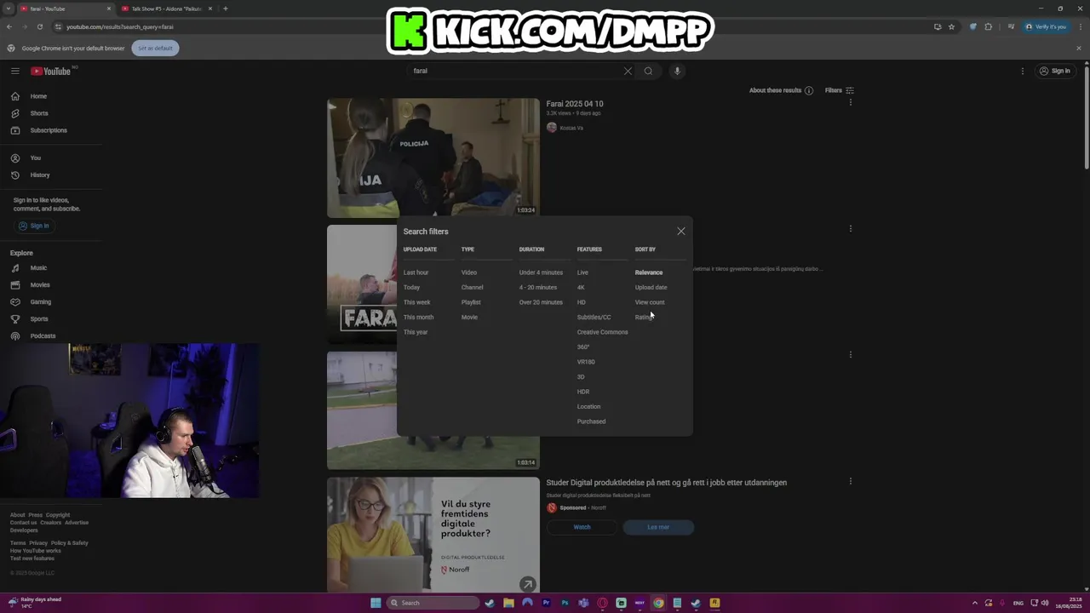Click Set as default Chrome button
Image resolution: width=1090 pixels, height=613 pixels.
[x=155, y=48]
